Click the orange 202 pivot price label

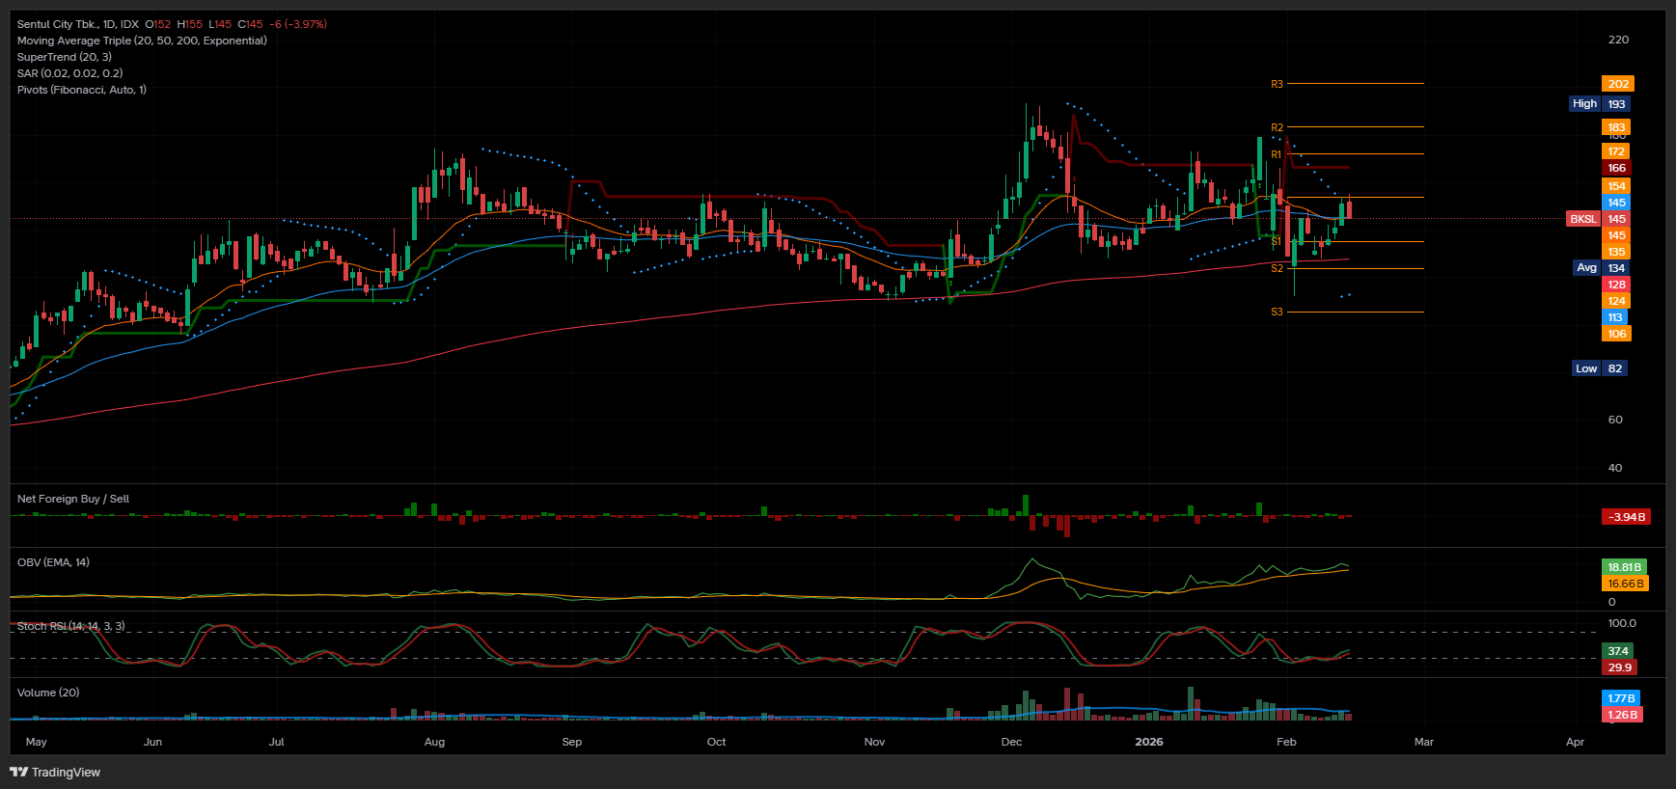tap(1617, 84)
